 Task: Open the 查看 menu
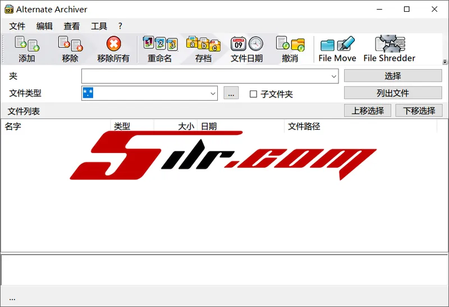(x=72, y=26)
